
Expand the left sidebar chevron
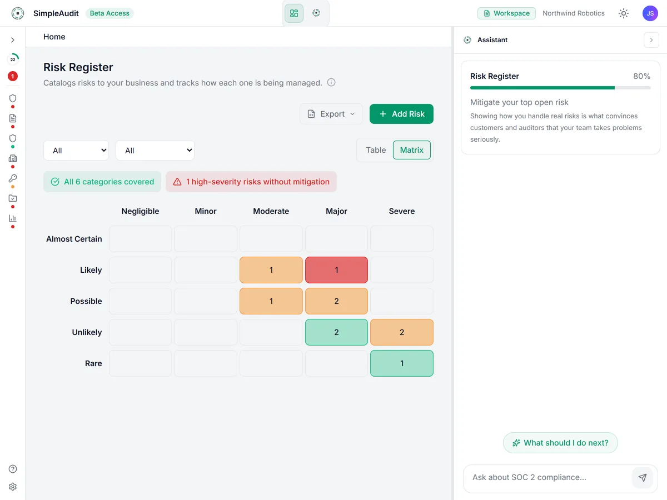pyautogui.click(x=13, y=40)
